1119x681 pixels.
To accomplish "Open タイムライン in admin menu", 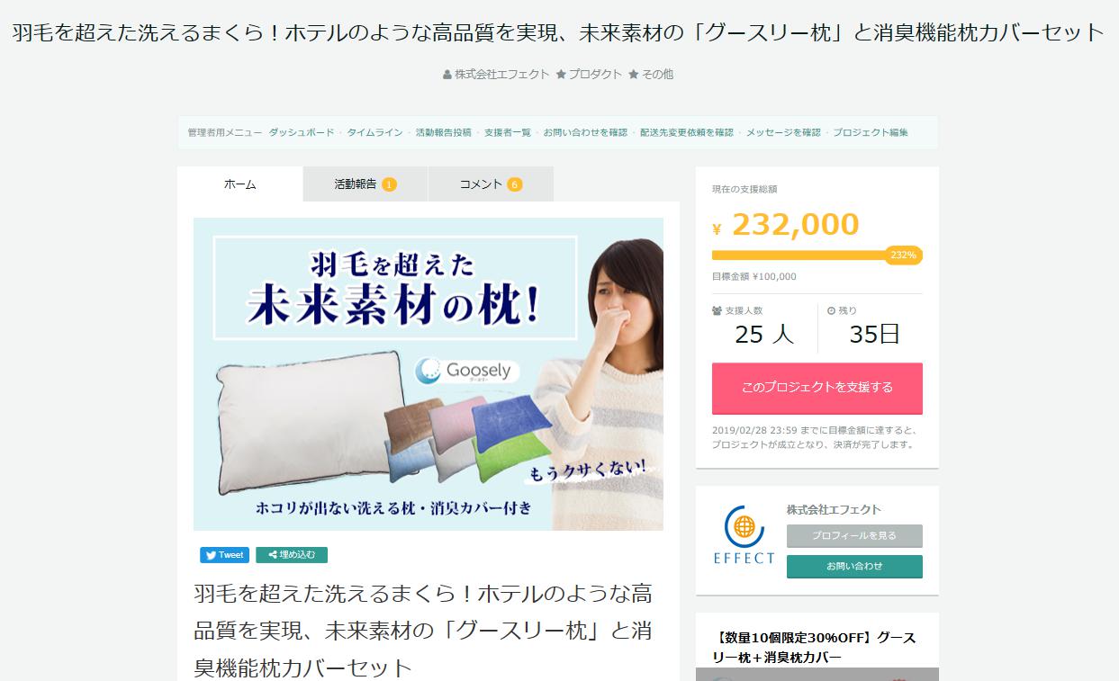I will pos(375,132).
